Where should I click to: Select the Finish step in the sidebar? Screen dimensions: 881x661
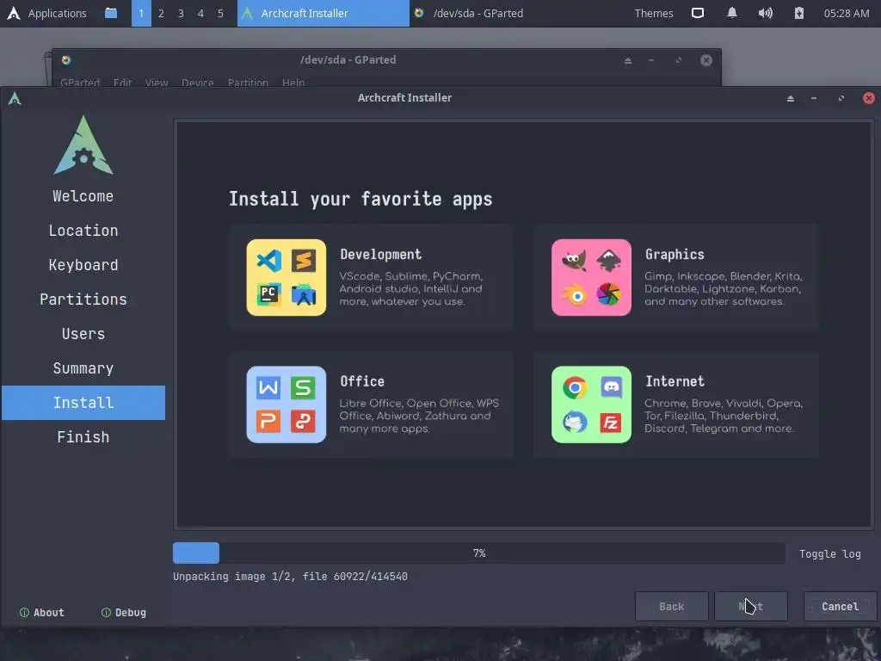click(x=83, y=437)
